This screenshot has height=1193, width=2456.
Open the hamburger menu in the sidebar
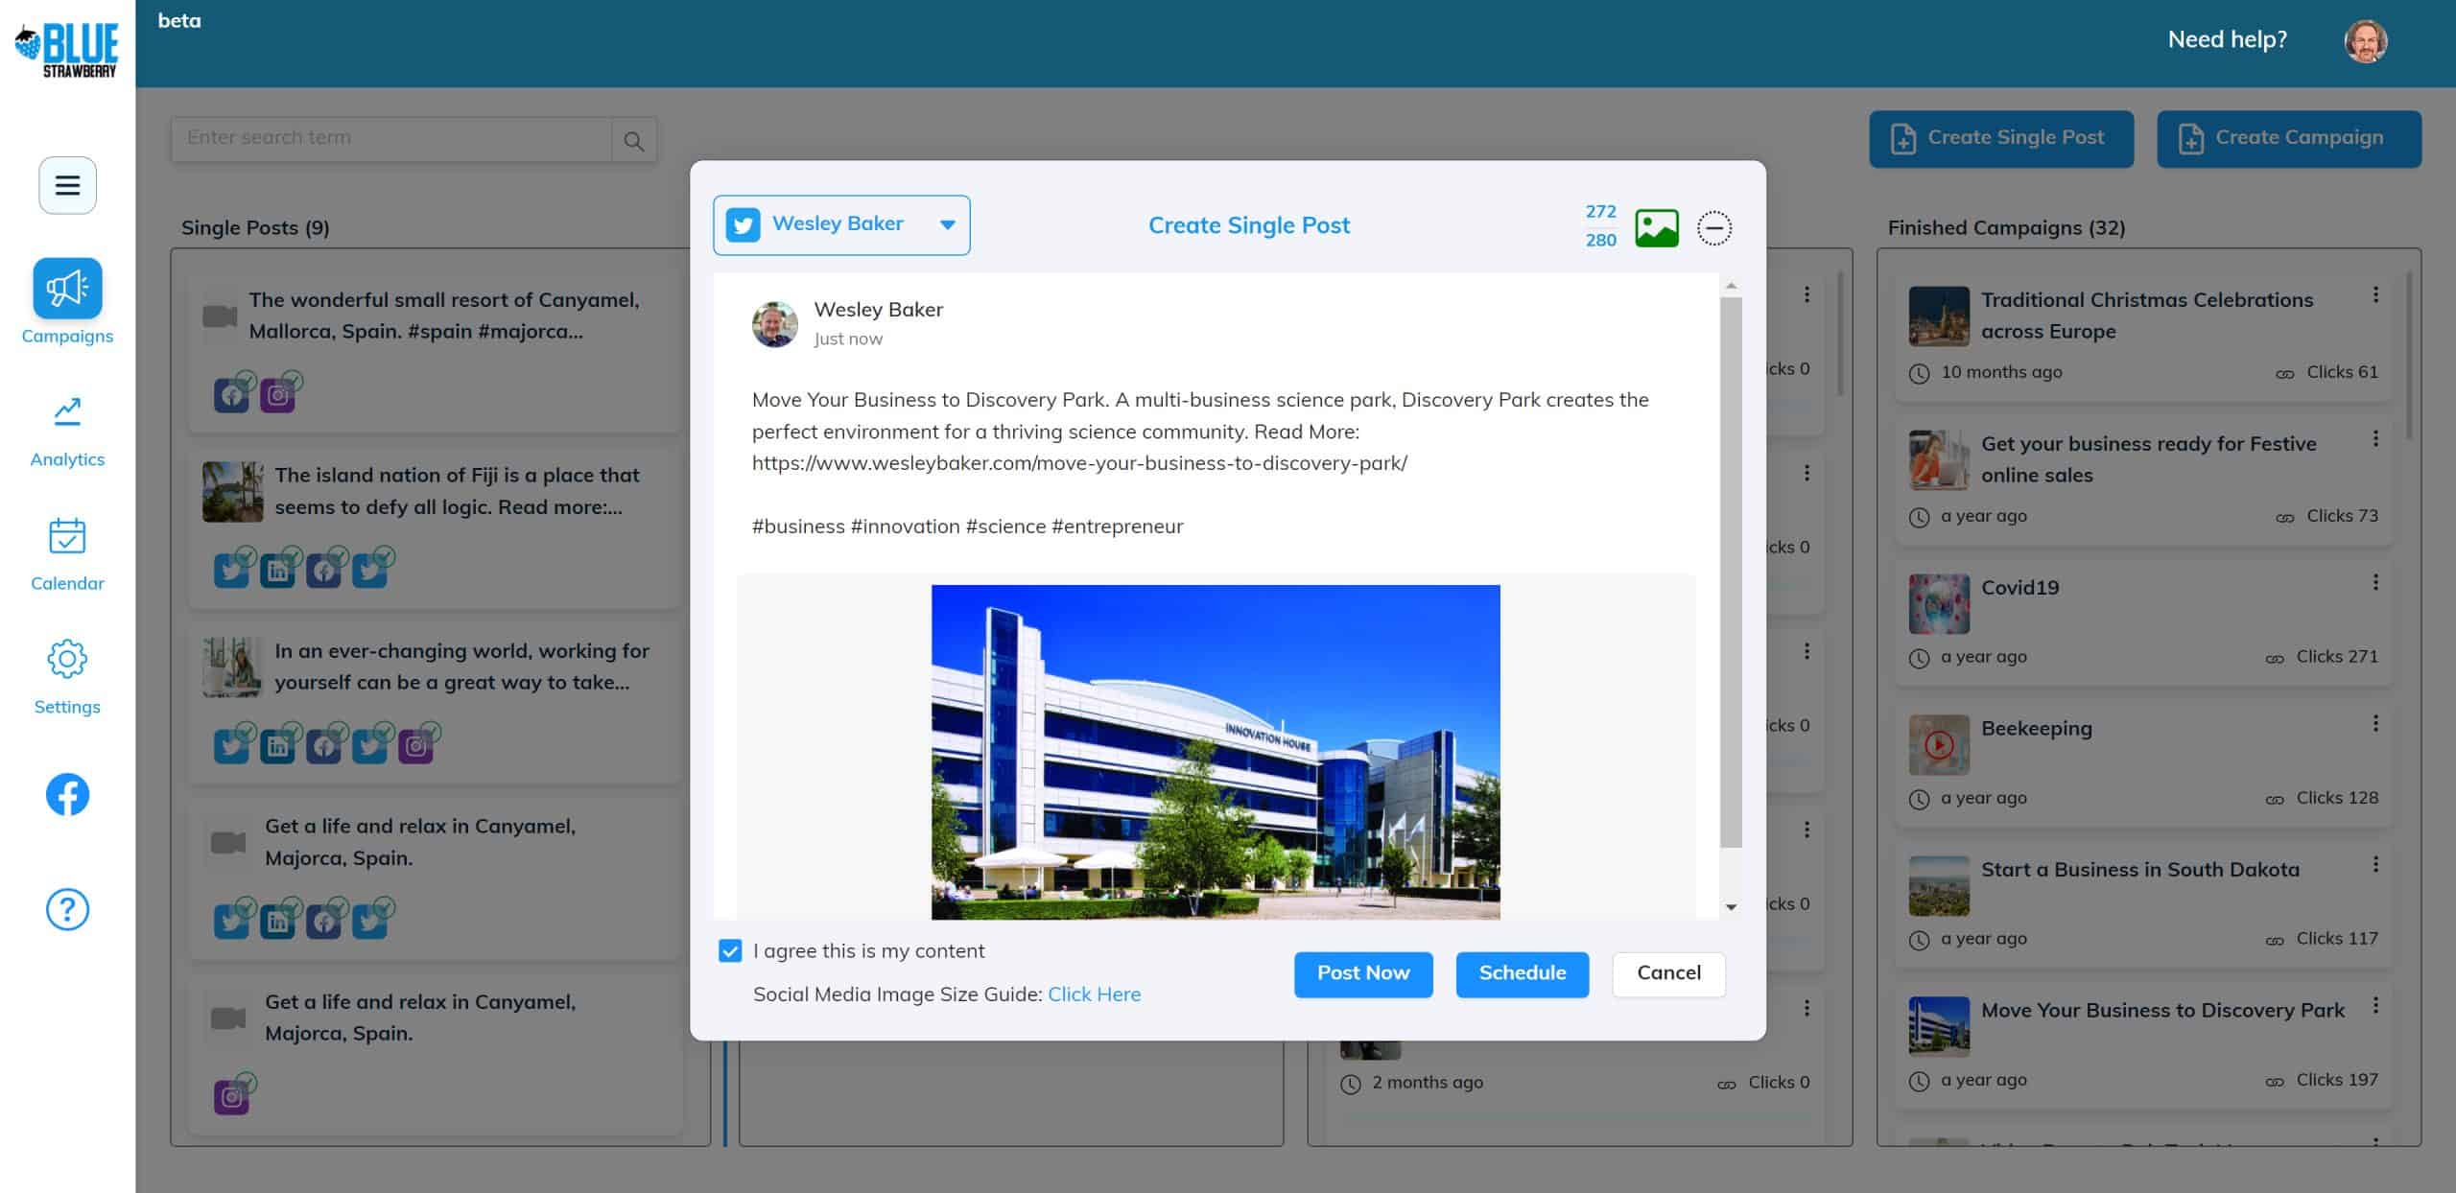coord(67,185)
